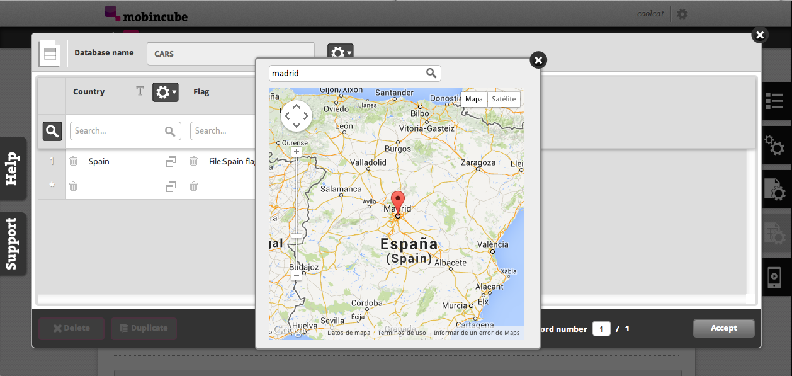
Task: Click the Flag trash icon in the new row
Action: pos(194,186)
